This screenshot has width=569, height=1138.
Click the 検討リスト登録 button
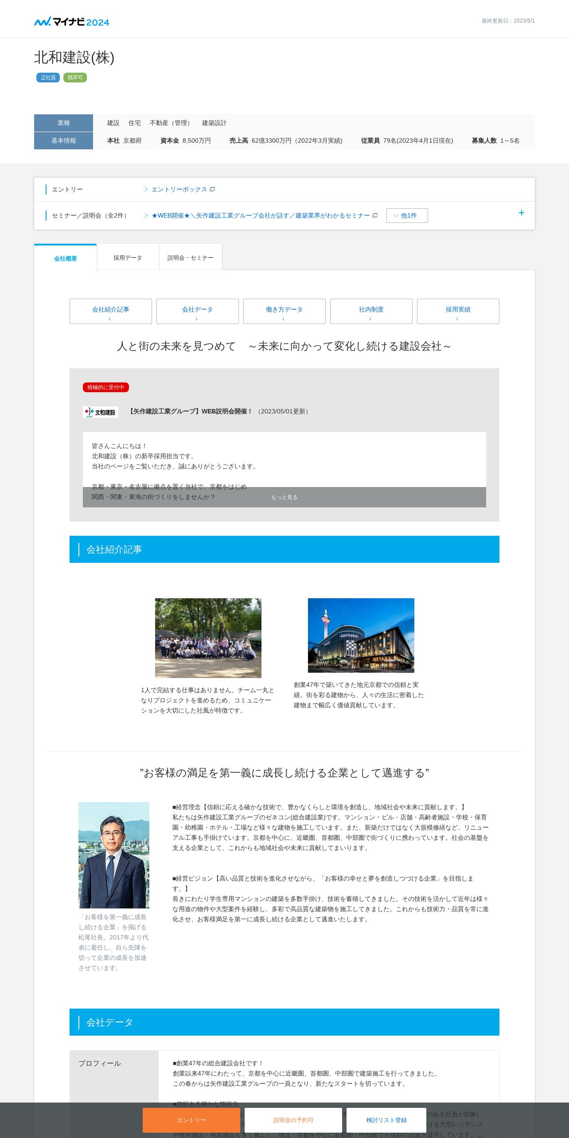click(x=386, y=1120)
